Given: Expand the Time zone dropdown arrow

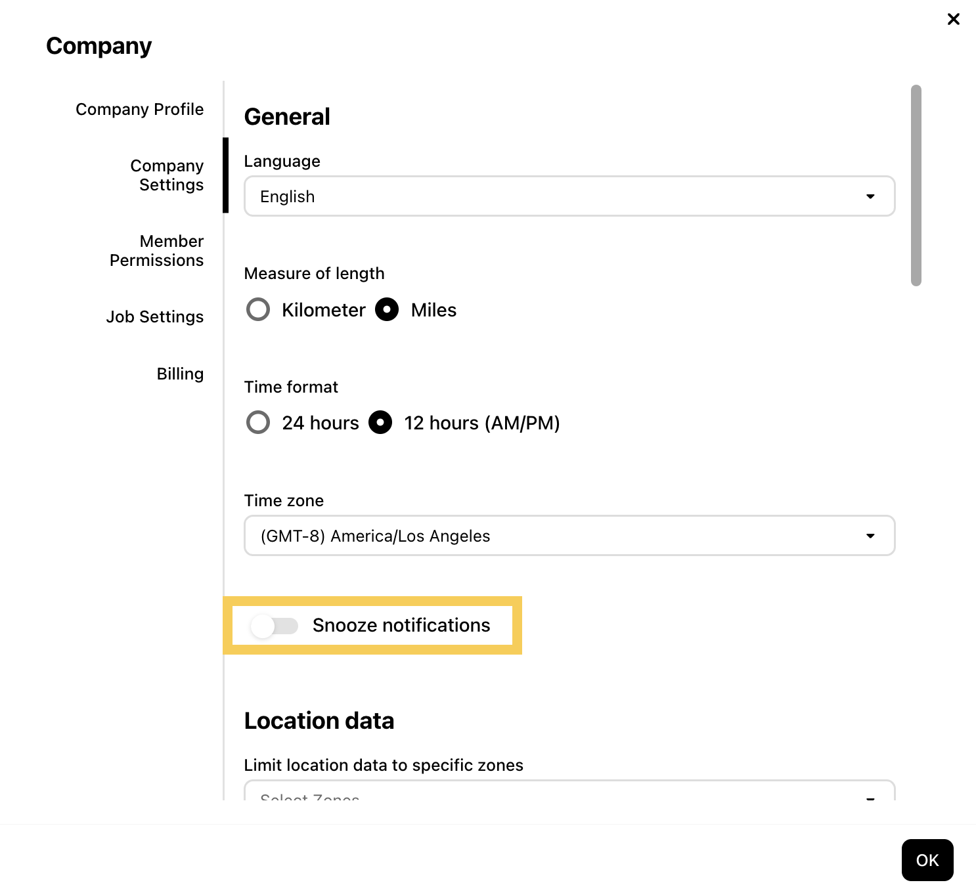Looking at the screenshot, I should coord(870,536).
